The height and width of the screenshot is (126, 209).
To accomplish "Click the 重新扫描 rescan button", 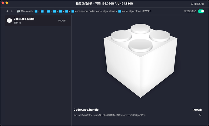I will [197, 4].
